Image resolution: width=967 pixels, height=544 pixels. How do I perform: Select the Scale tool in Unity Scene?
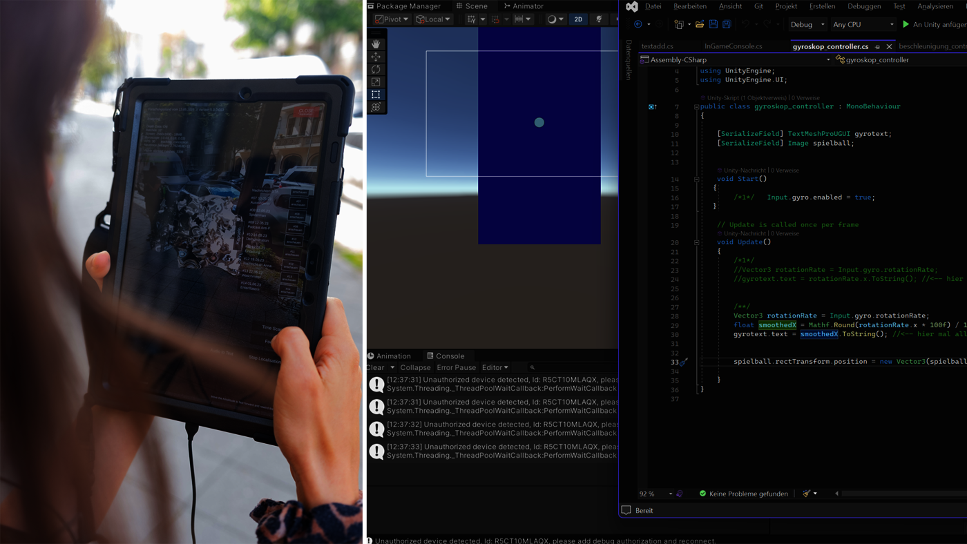(x=376, y=82)
